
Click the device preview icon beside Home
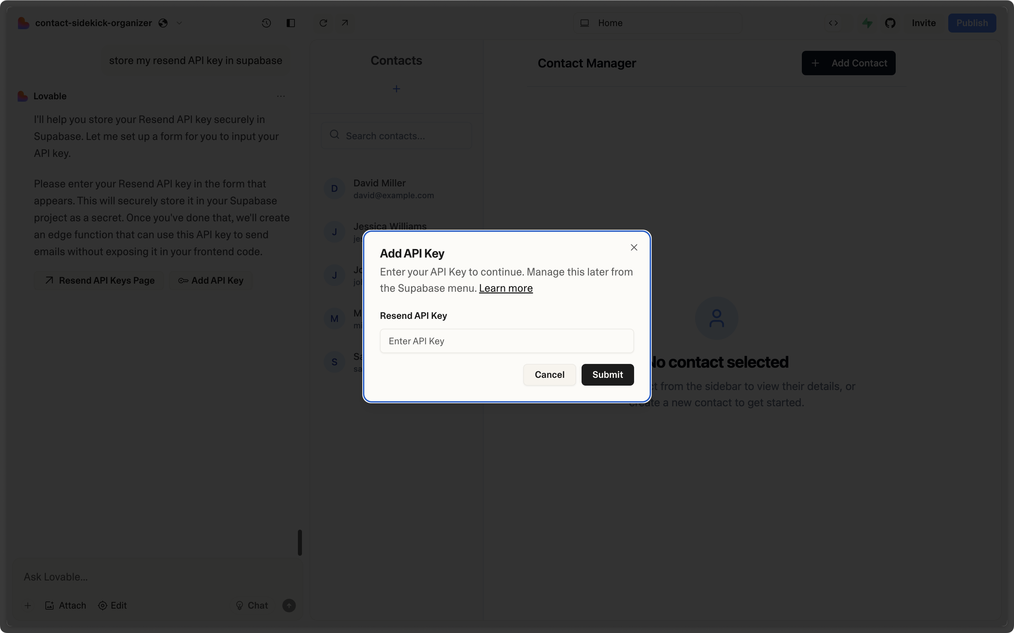tap(585, 23)
